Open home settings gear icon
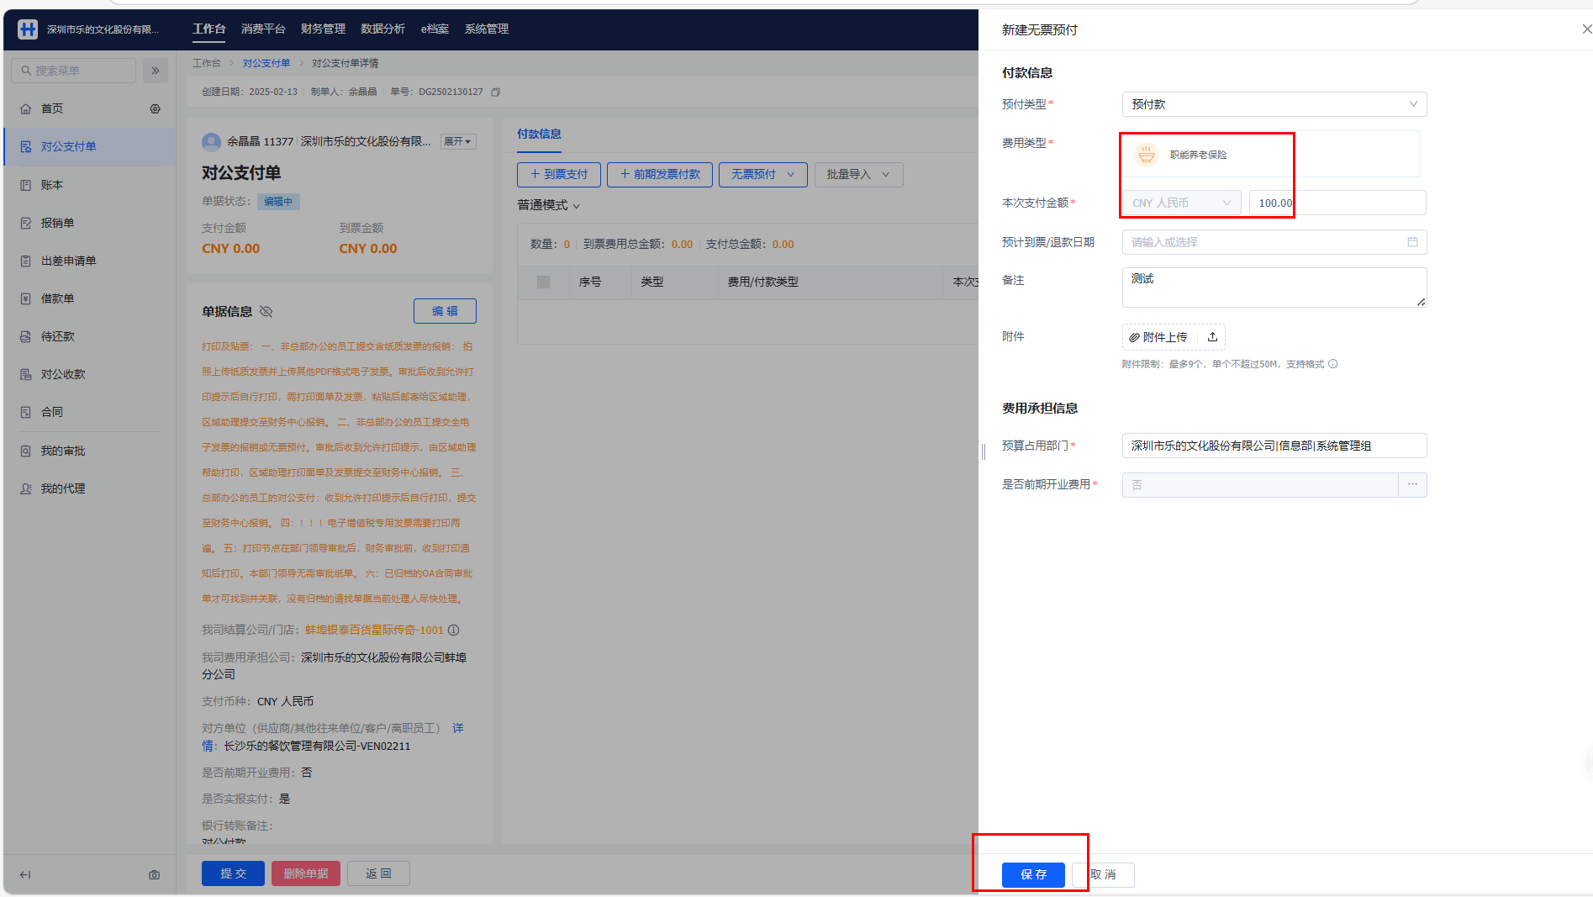 [x=156, y=108]
